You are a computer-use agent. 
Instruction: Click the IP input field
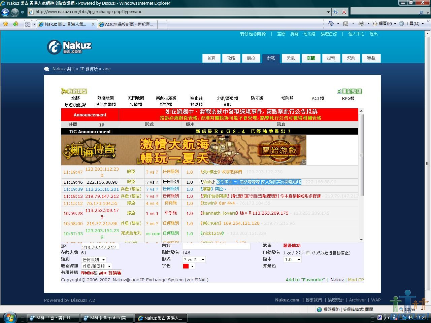click(100, 247)
